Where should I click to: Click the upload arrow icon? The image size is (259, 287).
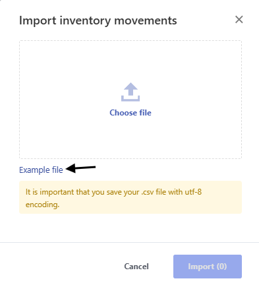(130, 92)
